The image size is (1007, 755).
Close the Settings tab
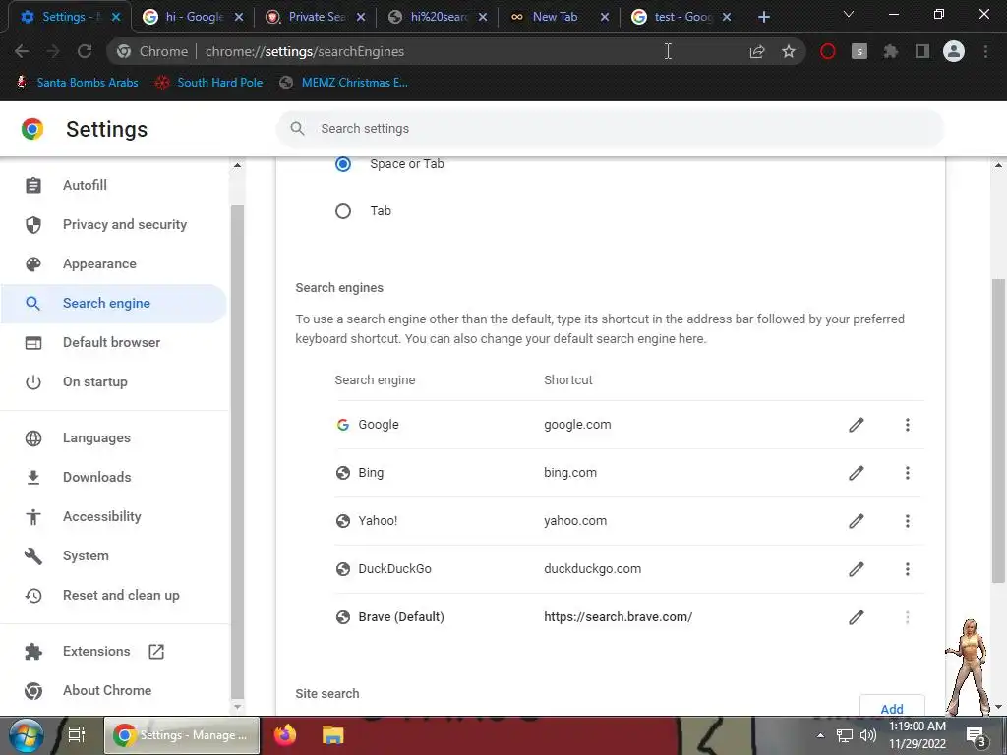[x=116, y=18]
